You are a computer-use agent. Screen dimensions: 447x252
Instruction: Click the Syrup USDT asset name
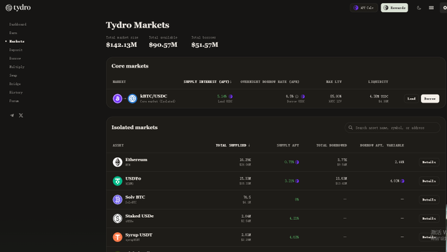(x=139, y=235)
